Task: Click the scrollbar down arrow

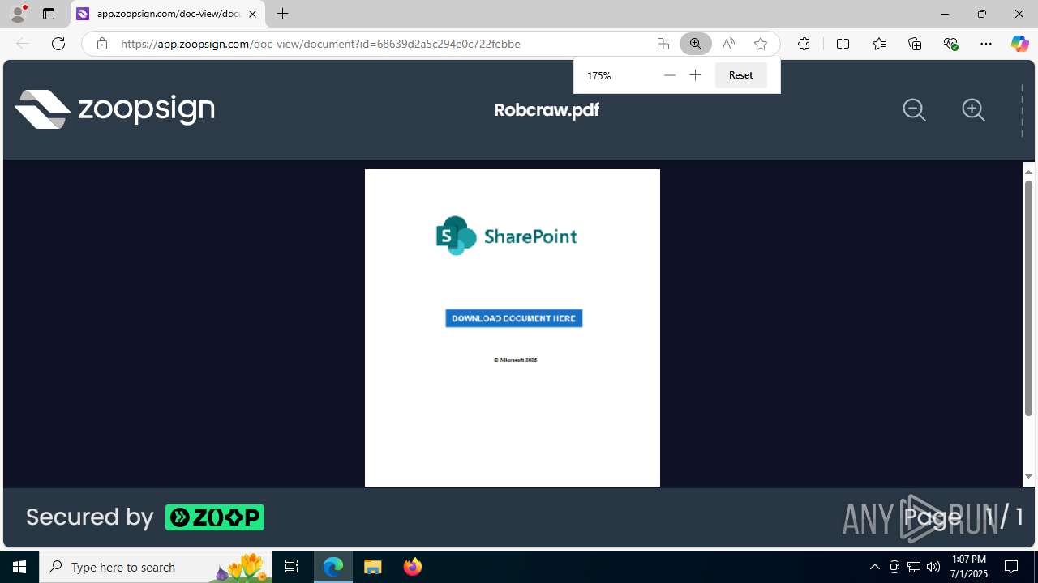Action: 1028,477
